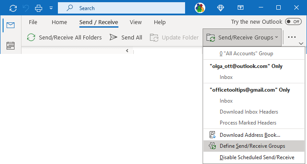Image resolution: width=307 pixels, height=164 pixels.
Task: Collapse the Send/Receive Groups dropdown
Action: coord(242,37)
